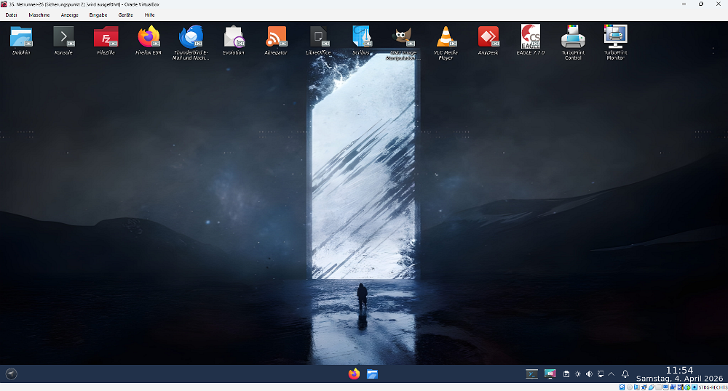Screen dimensions: 728x391
Task: Open TurboPrint Control desktop icon
Action: pos(573,37)
